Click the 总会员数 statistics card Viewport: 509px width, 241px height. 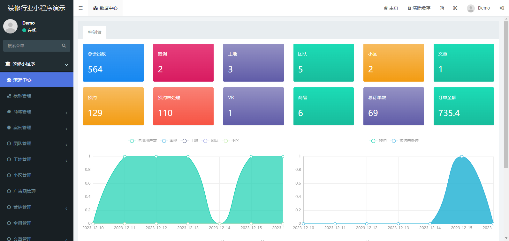[x=113, y=62]
